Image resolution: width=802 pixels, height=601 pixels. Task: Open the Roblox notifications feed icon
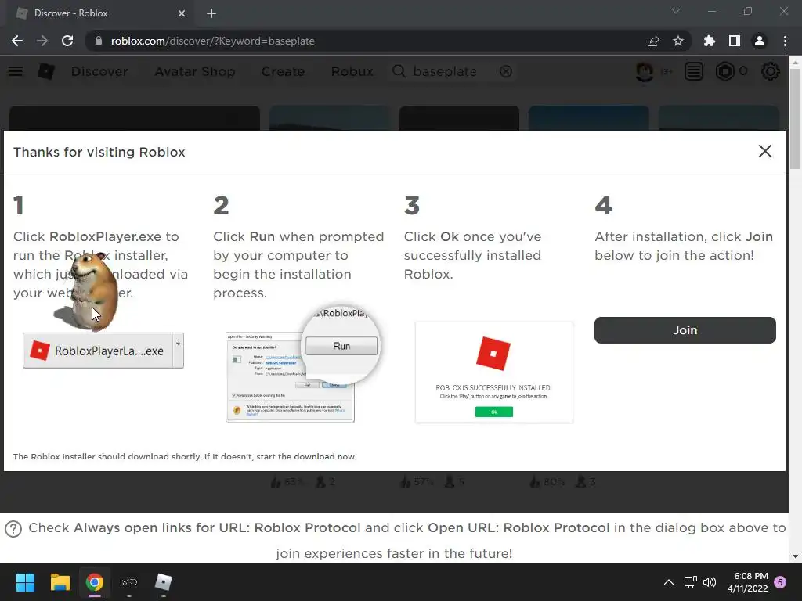click(x=694, y=71)
